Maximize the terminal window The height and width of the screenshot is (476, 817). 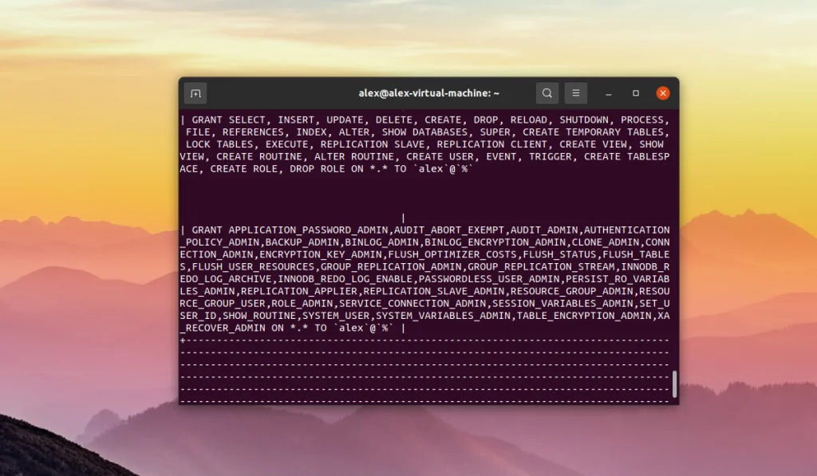pos(635,92)
